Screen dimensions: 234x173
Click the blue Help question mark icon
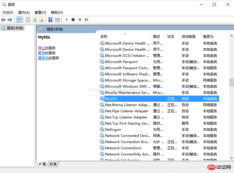(x=50, y=20)
